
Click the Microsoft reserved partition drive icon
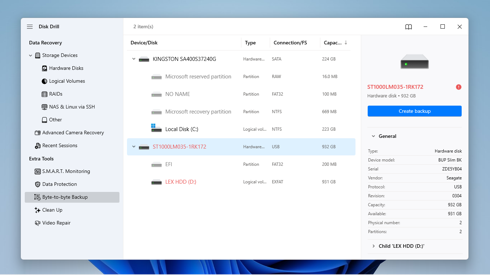[156, 77]
